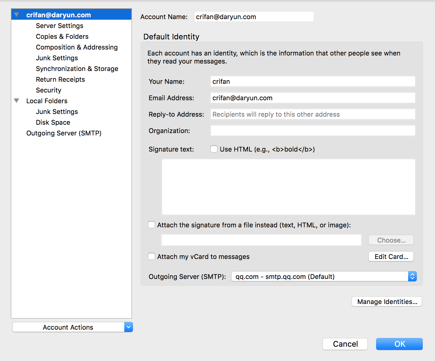Screen dimensions: 435x361
Task: Open the Account Actions dropdown
Action: click(x=72, y=327)
